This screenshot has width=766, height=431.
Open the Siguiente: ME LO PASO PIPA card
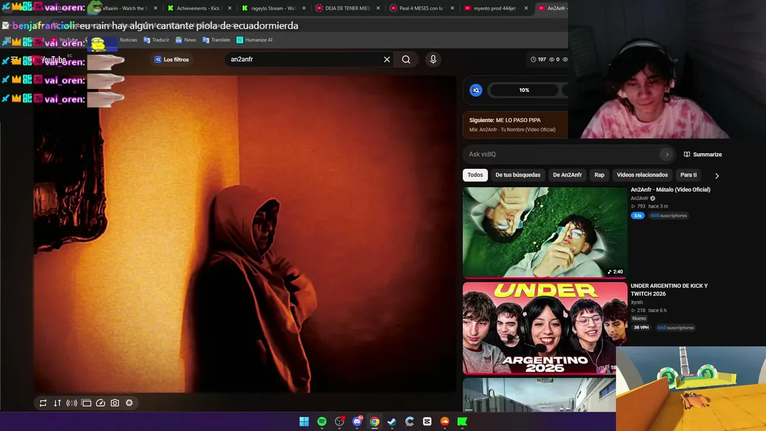point(515,125)
